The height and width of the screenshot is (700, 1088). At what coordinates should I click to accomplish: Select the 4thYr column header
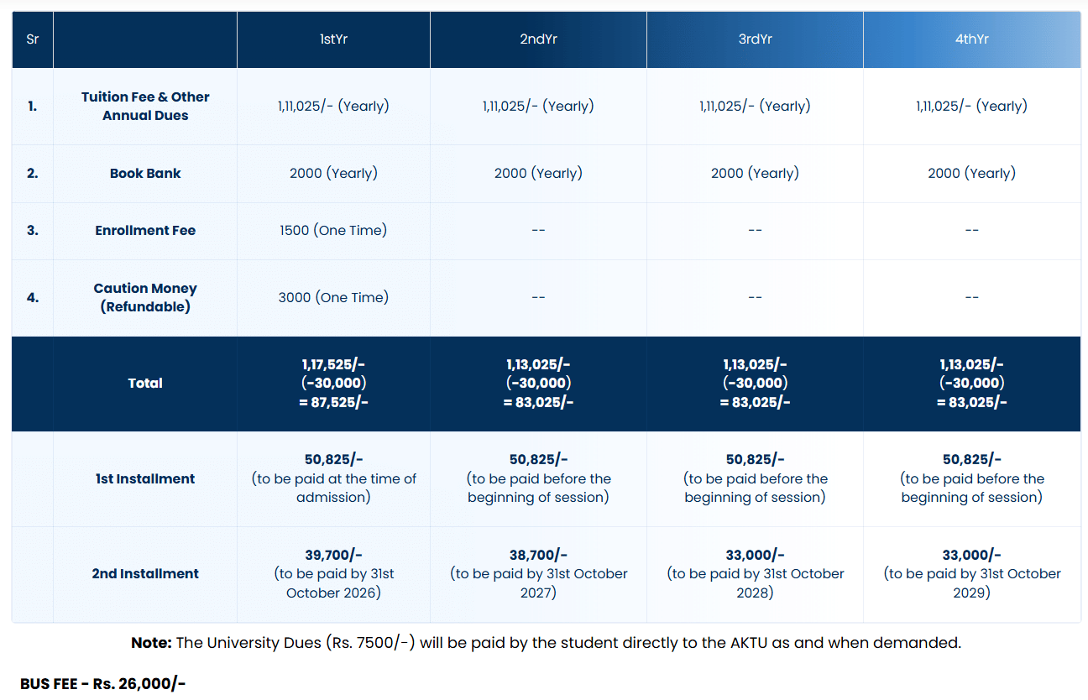point(971,39)
